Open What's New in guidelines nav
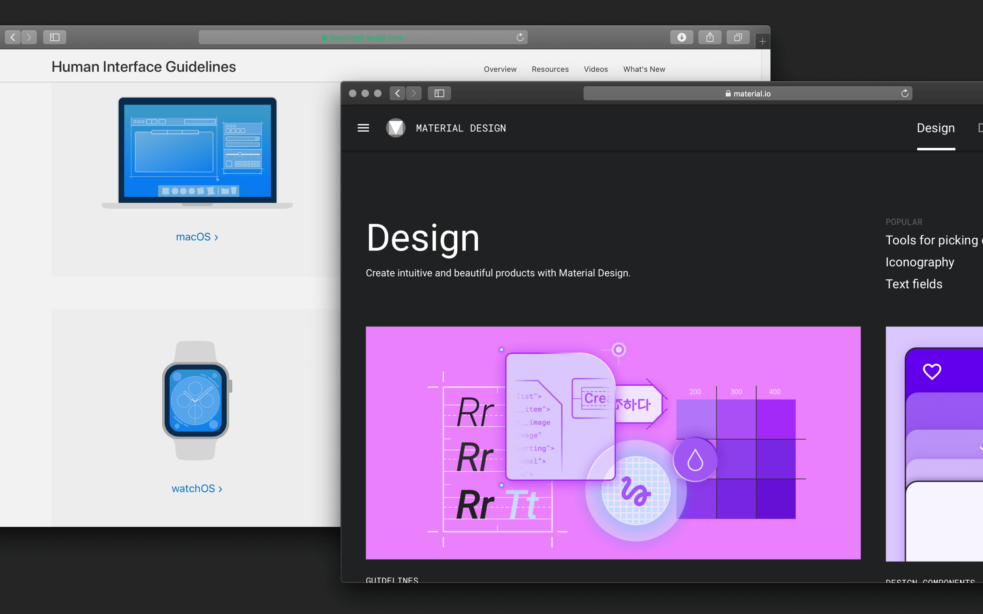Screen dimensions: 983x614 [644, 69]
